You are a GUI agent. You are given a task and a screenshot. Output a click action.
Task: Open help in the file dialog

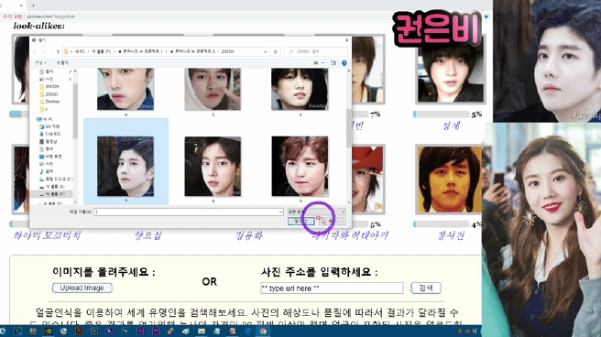pos(344,63)
